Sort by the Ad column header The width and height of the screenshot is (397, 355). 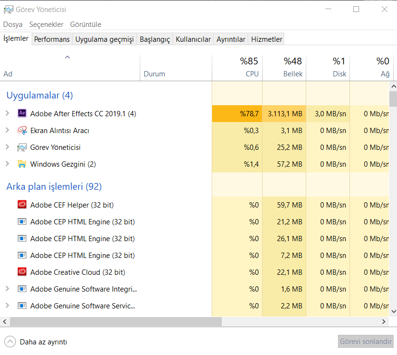click(70, 68)
